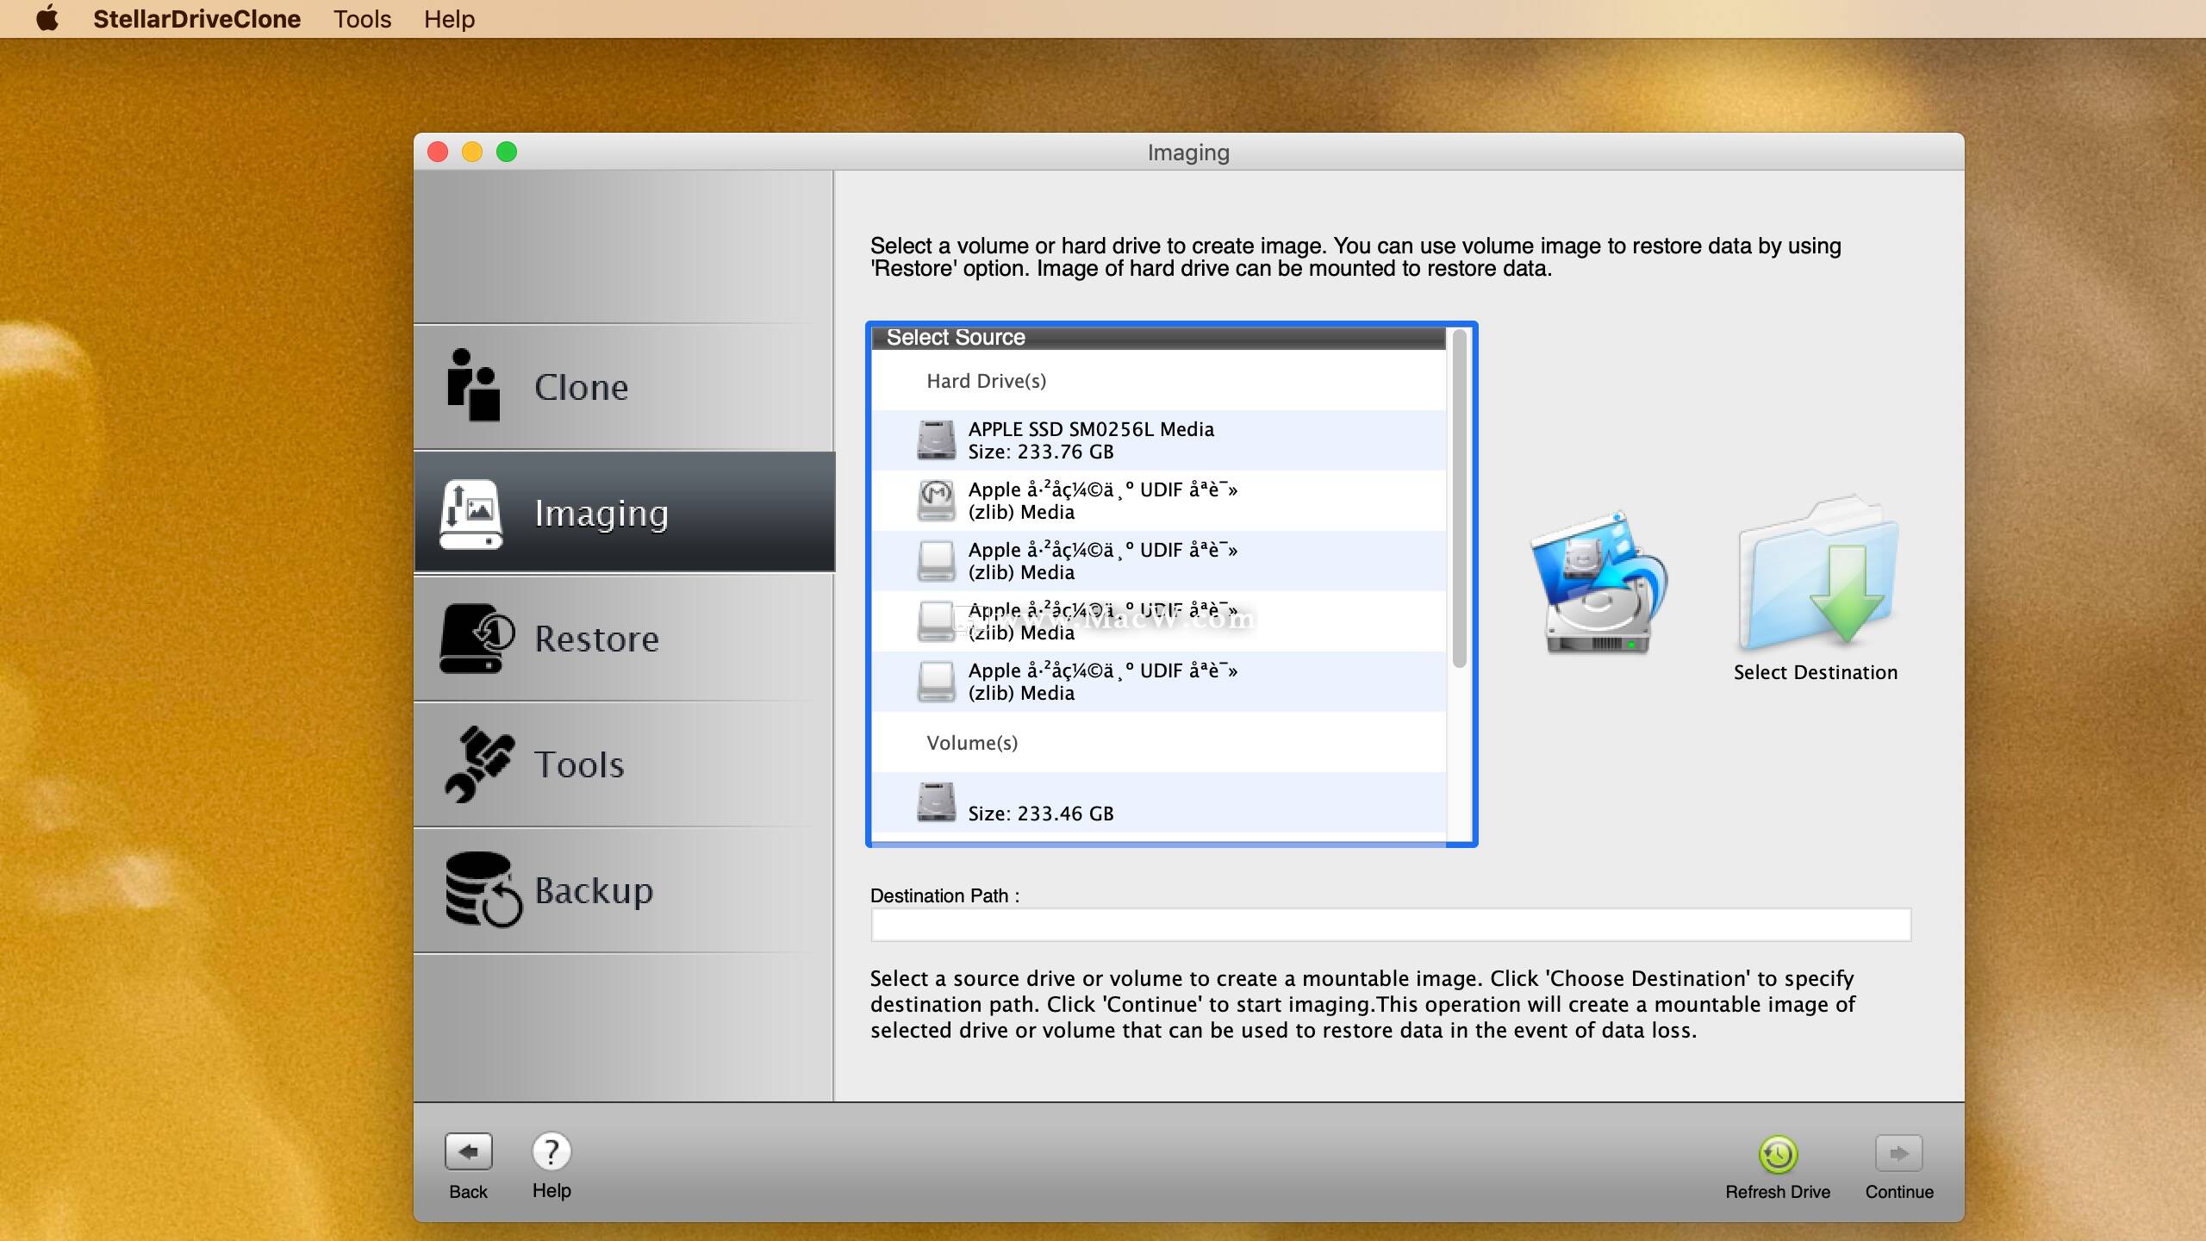Click the fourth UDIF media disk icon

click(x=936, y=682)
